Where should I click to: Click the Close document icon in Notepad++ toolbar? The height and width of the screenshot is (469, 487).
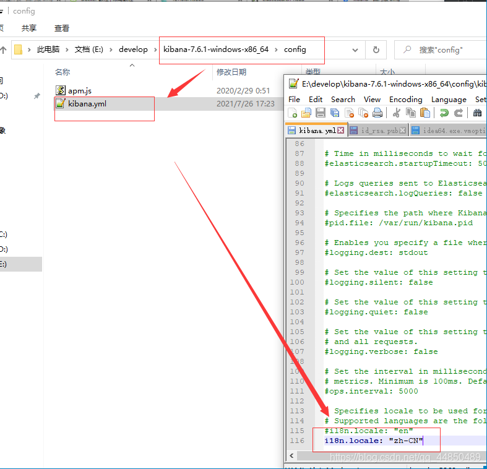[349, 113]
